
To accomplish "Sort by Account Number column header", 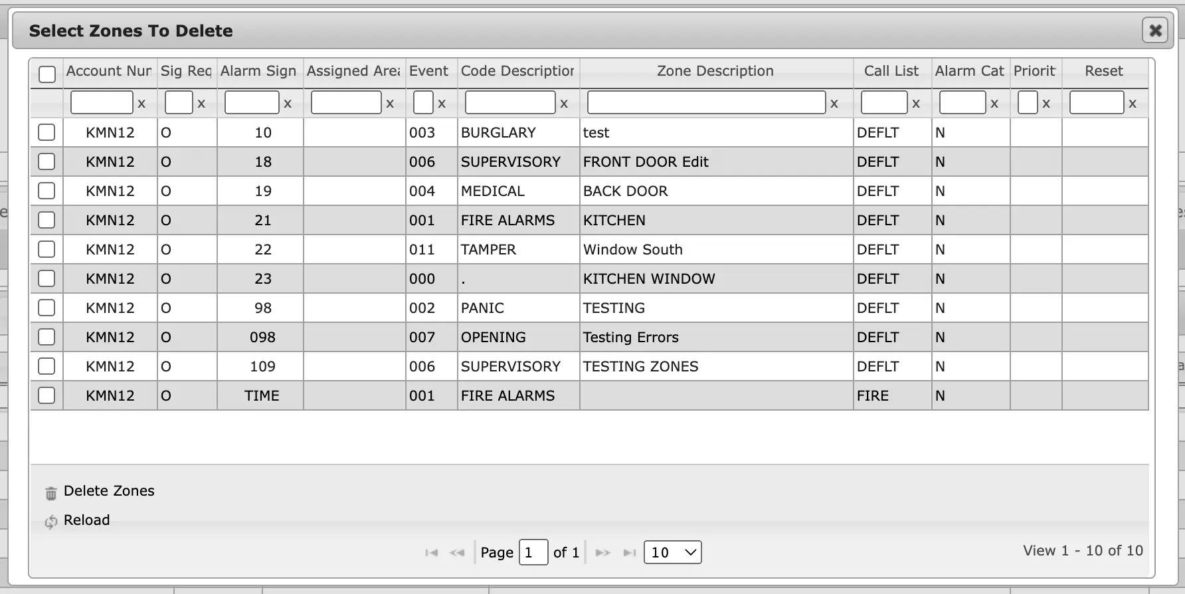I will click(110, 71).
